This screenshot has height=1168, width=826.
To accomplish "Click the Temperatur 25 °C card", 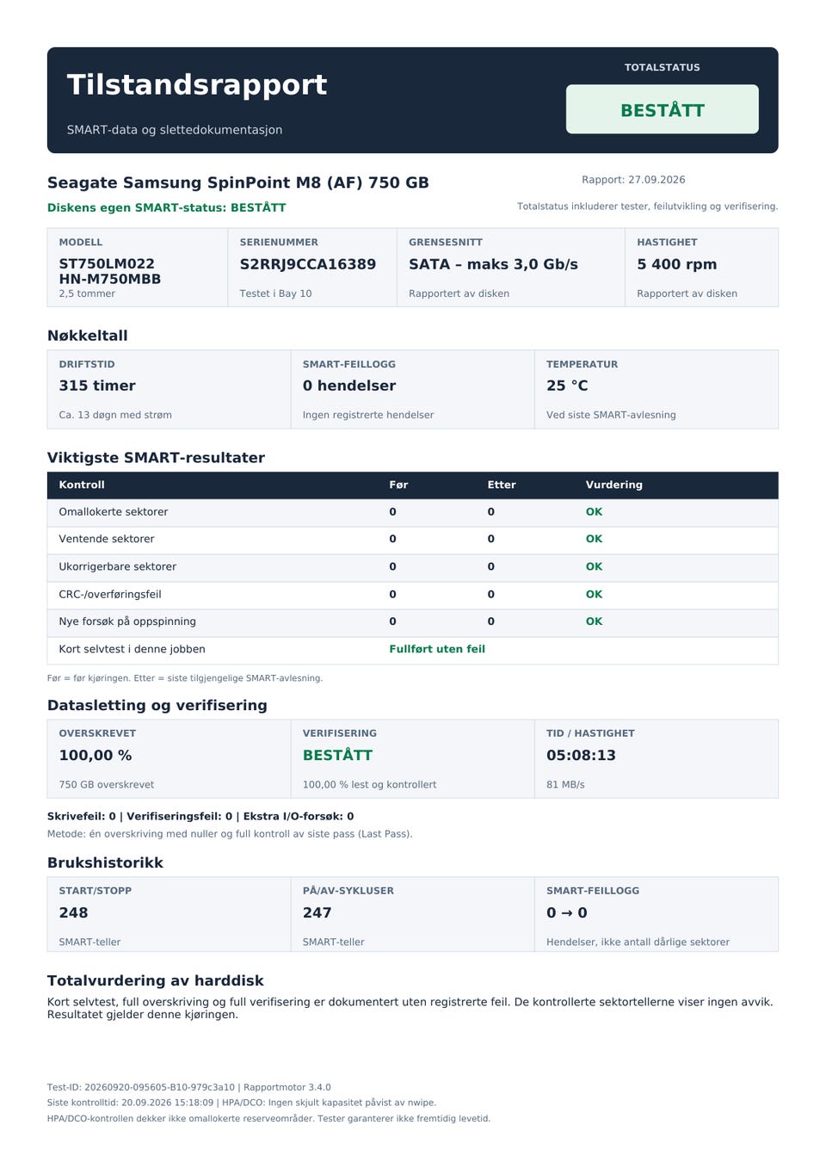I will (656, 389).
